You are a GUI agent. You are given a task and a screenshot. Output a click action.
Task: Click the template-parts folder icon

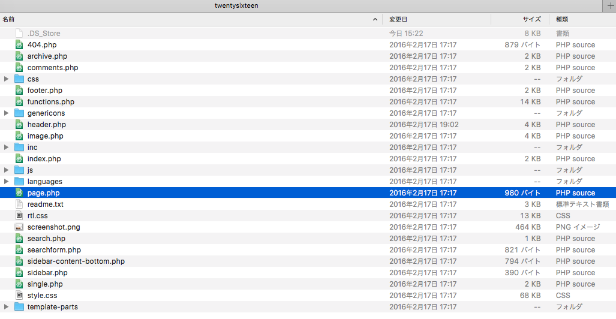[19, 307]
